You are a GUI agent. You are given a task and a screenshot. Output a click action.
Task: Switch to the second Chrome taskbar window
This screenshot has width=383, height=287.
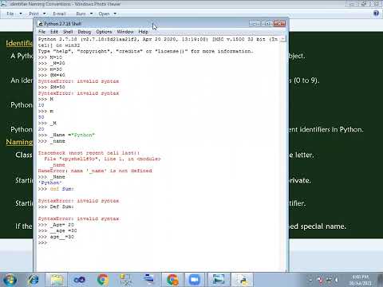tap(172, 280)
